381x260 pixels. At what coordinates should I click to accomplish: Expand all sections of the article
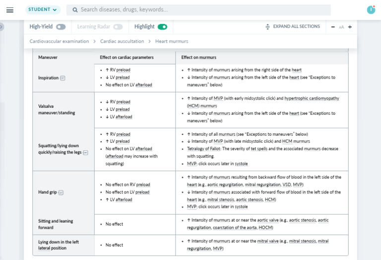click(293, 27)
